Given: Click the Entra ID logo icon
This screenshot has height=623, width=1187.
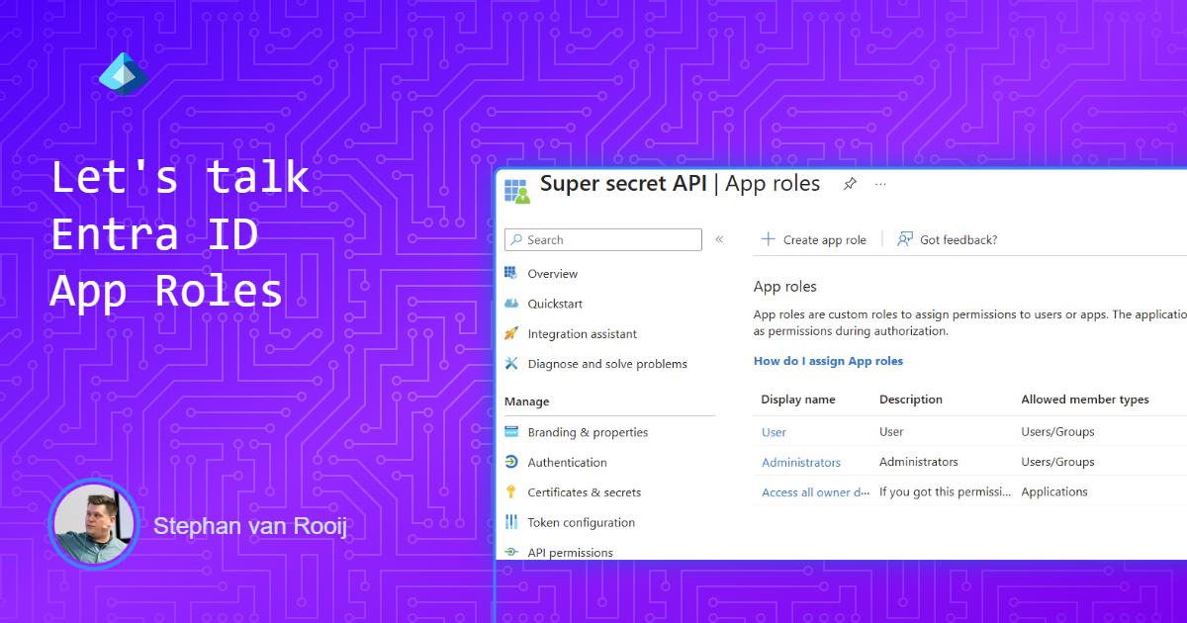Looking at the screenshot, I should click(124, 75).
